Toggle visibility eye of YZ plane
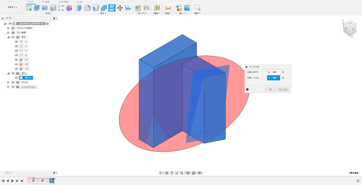Screen dimensions: 362x185 click(17, 69)
